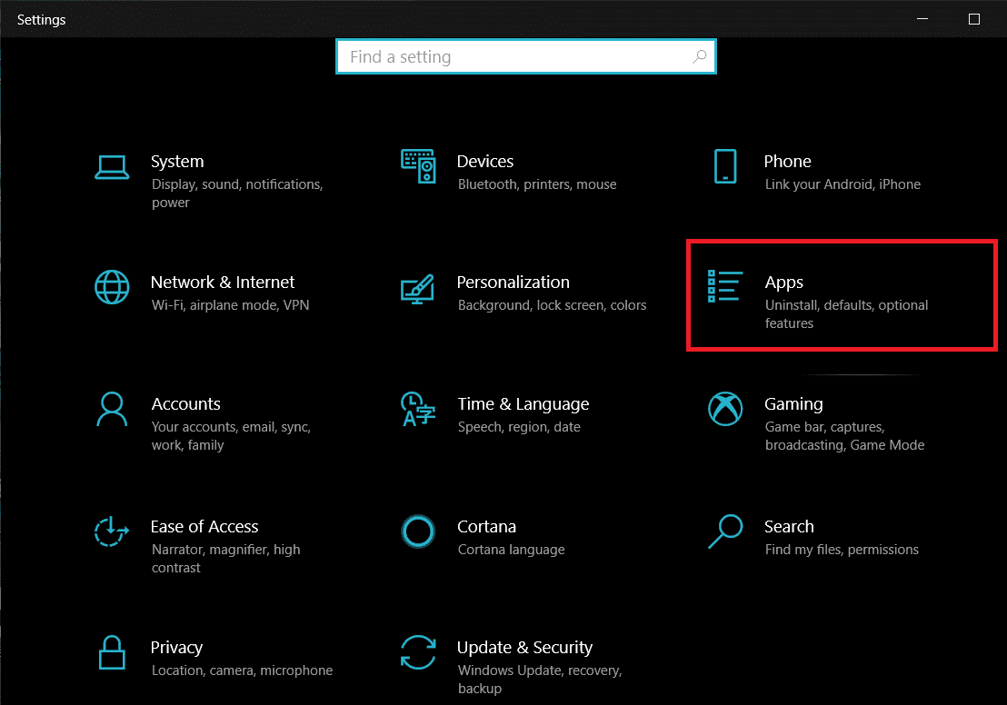Click the Search magnifying glass category icon
This screenshot has height=705, width=1007.
[x=724, y=531]
